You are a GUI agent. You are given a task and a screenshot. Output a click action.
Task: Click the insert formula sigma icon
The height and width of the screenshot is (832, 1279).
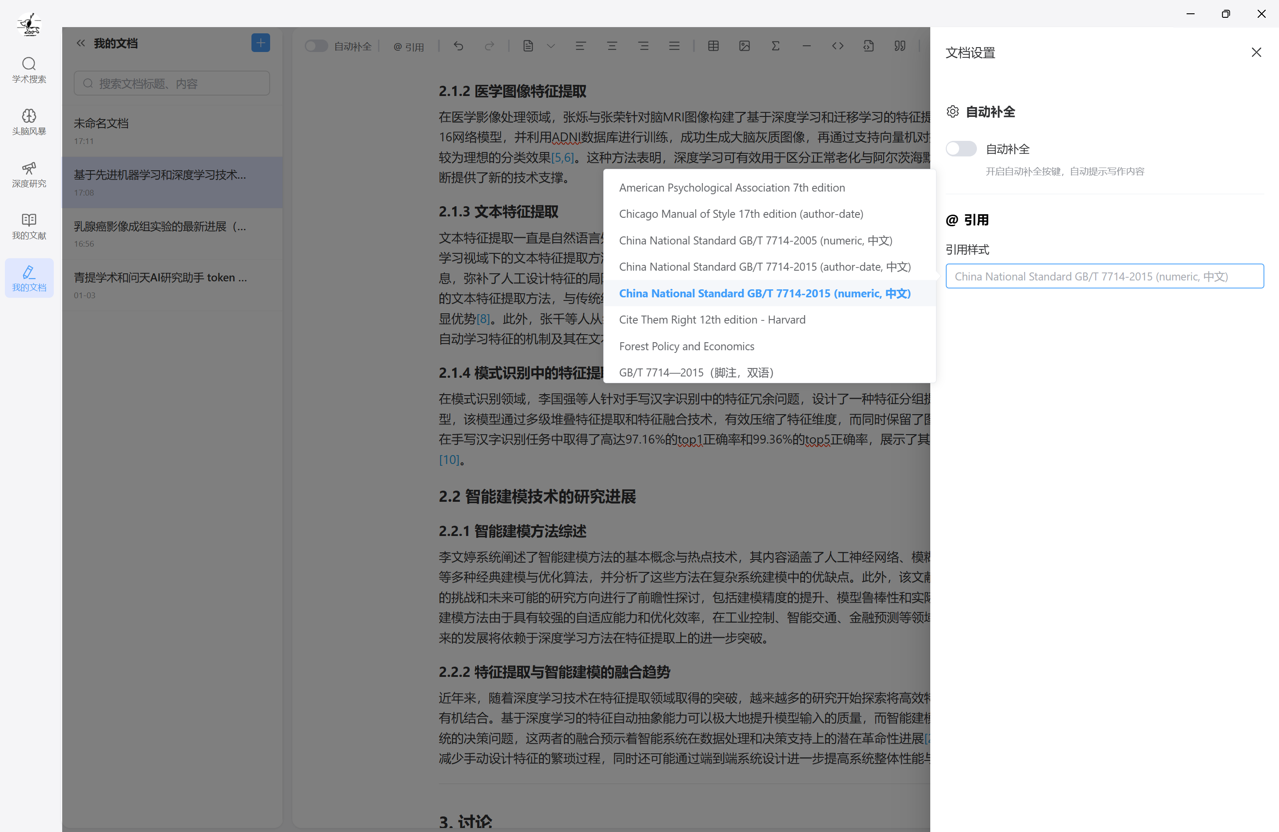[776, 46]
